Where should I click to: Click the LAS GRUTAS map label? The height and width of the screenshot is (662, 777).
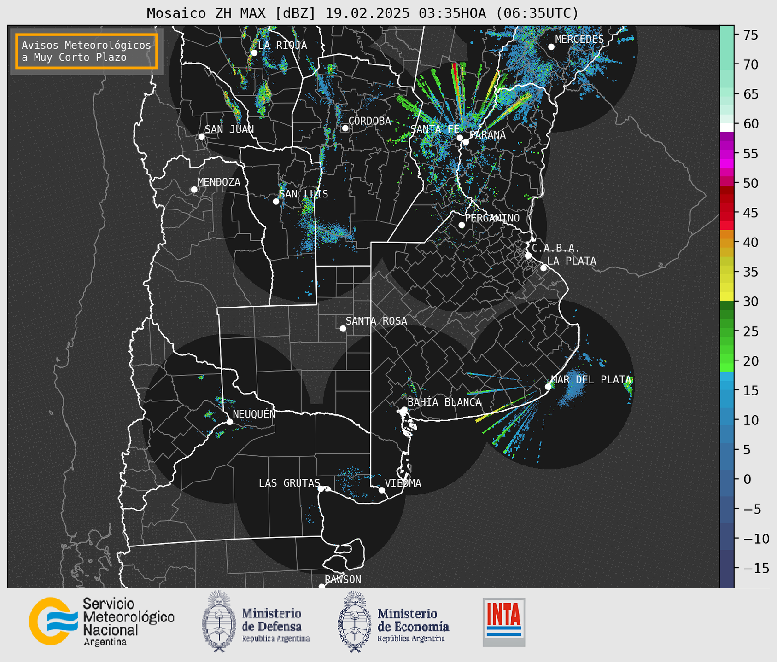click(x=289, y=483)
